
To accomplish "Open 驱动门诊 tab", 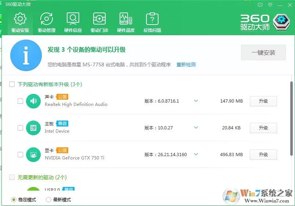I will 99,23.
